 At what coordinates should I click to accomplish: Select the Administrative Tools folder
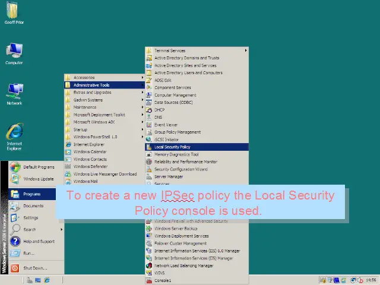coord(104,85)
